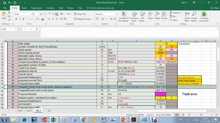Save the workbook with the floppy disk icon
Image resolution: width=220 pixels, height=123 pixels.
pos(4,3)
